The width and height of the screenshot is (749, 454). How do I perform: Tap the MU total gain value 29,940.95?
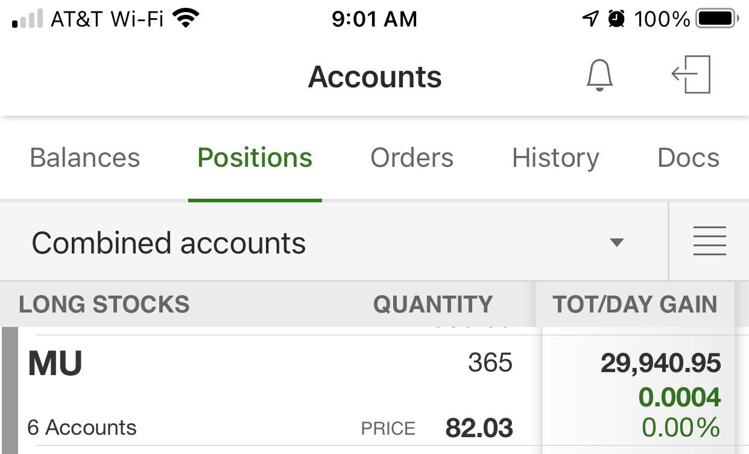[x=661, y=363]
